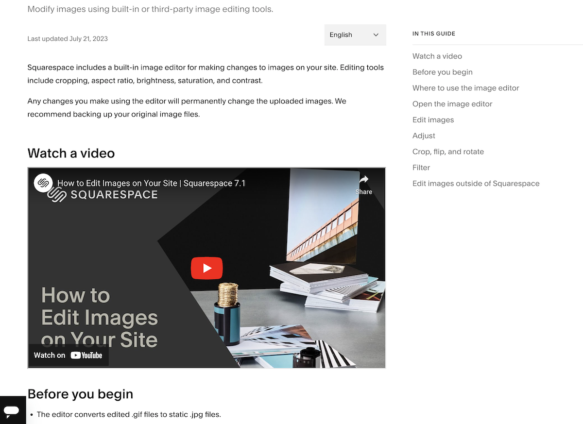
Task: Click the IN THIS GUIDE heading
Action: [434, 34]
